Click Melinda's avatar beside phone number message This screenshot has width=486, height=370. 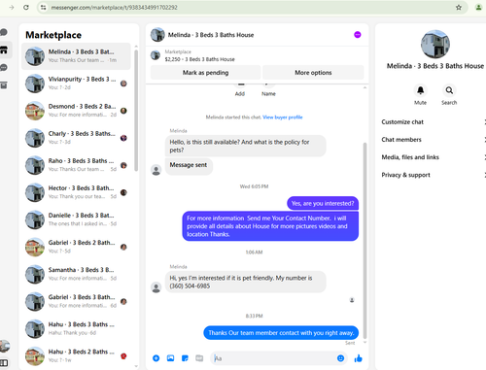pos(156,287)
